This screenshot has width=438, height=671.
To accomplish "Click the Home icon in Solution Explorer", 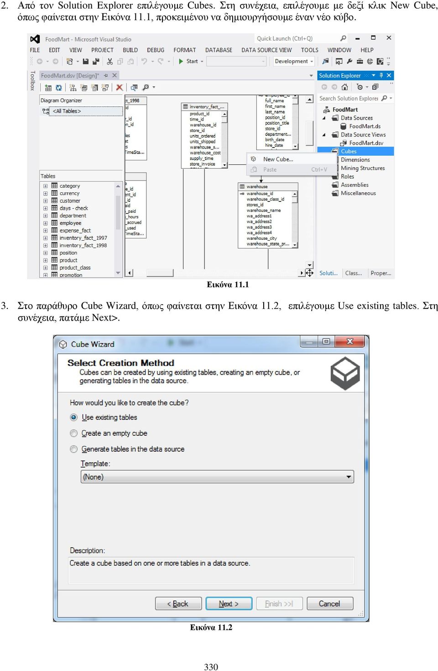I will click(x=344, y=87).
